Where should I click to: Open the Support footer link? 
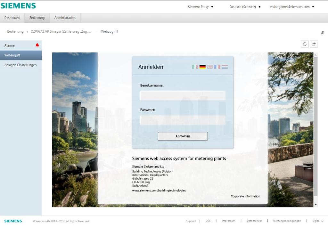191,221
